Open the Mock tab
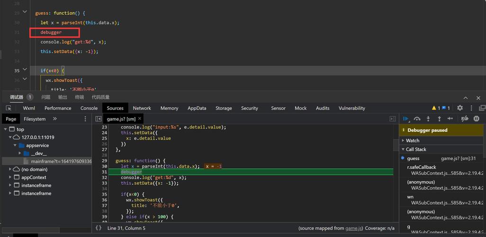Screen dimensions: 486x237 [301, 108]
